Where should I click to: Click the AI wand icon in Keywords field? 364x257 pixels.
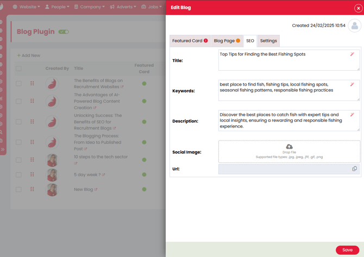click(x=352, y=85)
